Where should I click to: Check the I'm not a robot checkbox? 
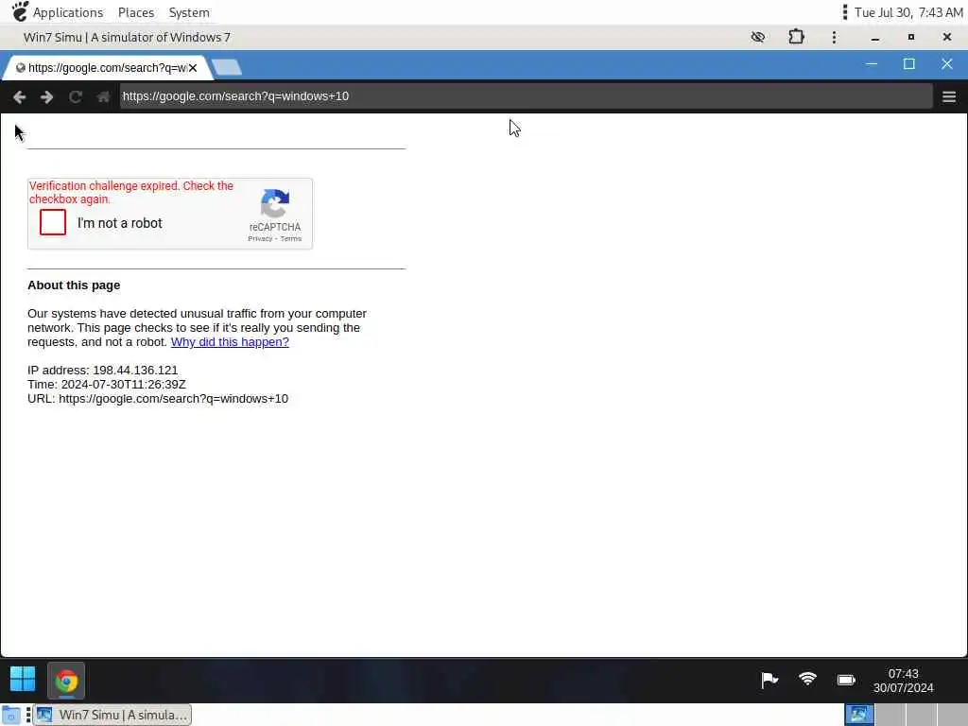(53, 222)
